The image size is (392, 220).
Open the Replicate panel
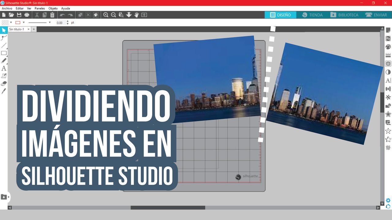tap(388, 97)
